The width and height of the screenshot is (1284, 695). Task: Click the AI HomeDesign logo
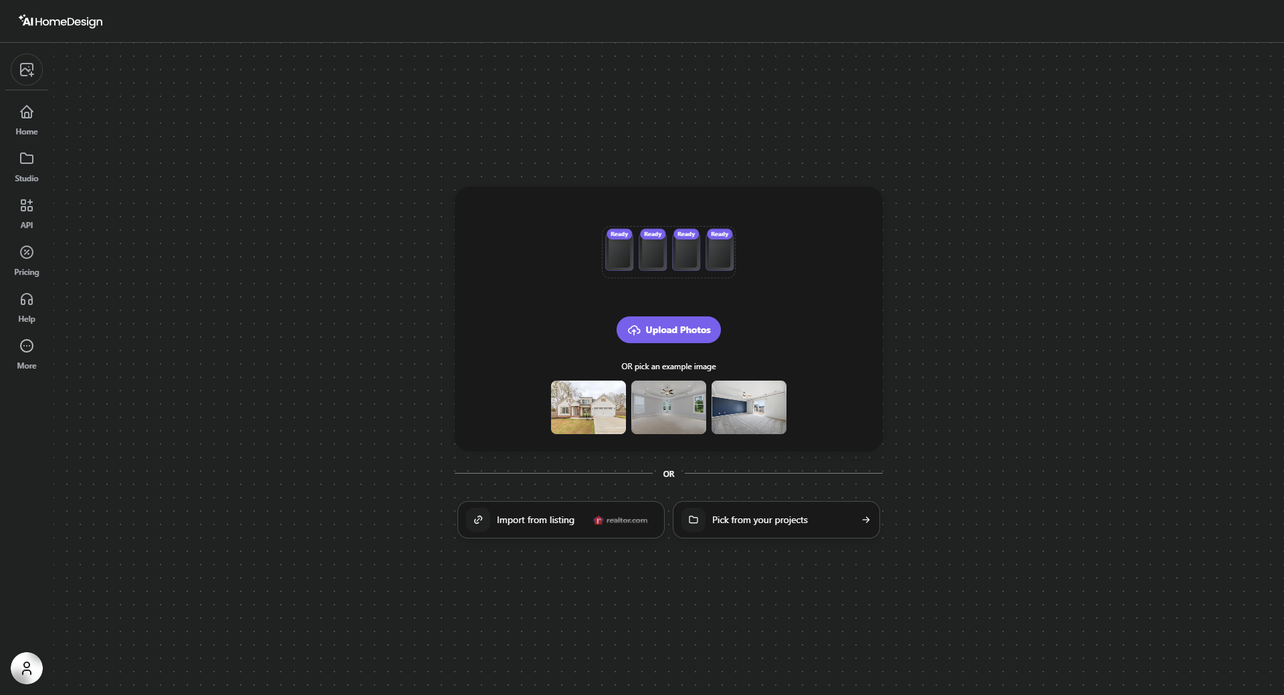(60, 21)
